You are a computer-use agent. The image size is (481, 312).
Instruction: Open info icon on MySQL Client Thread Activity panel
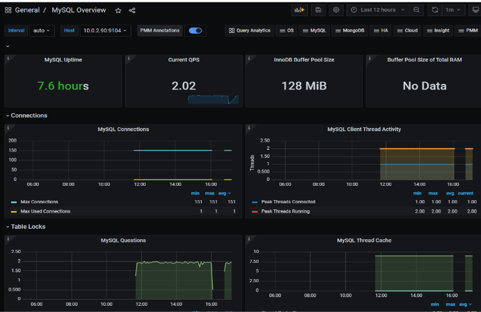[249, 127]
